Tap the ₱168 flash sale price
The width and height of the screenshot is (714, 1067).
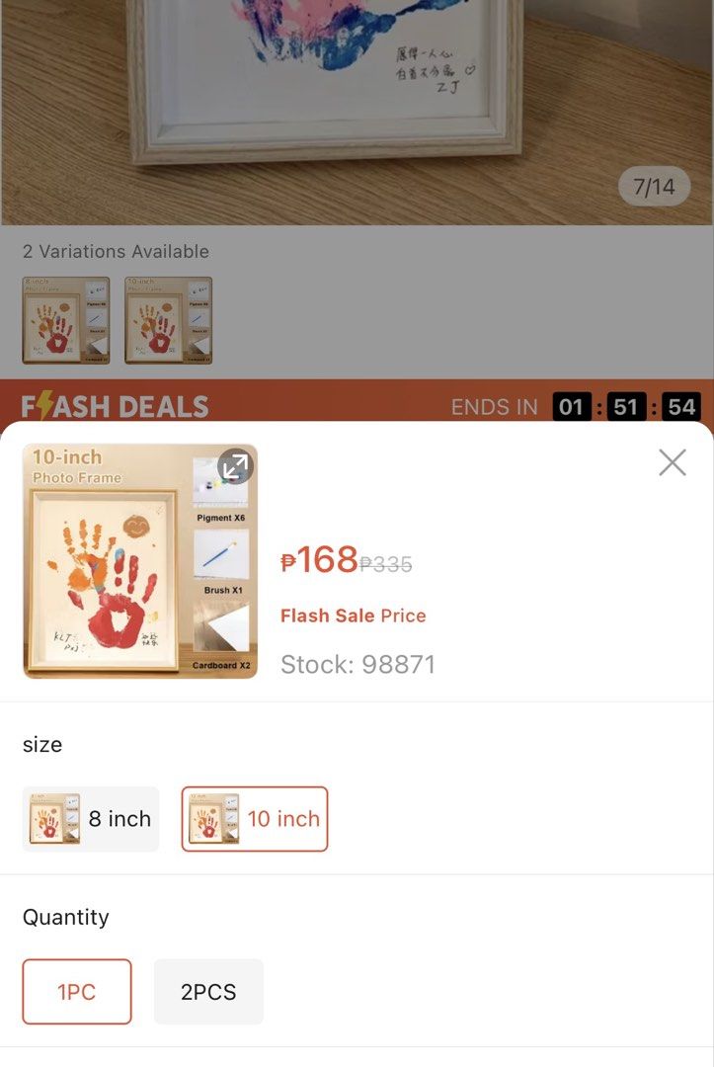320,560
